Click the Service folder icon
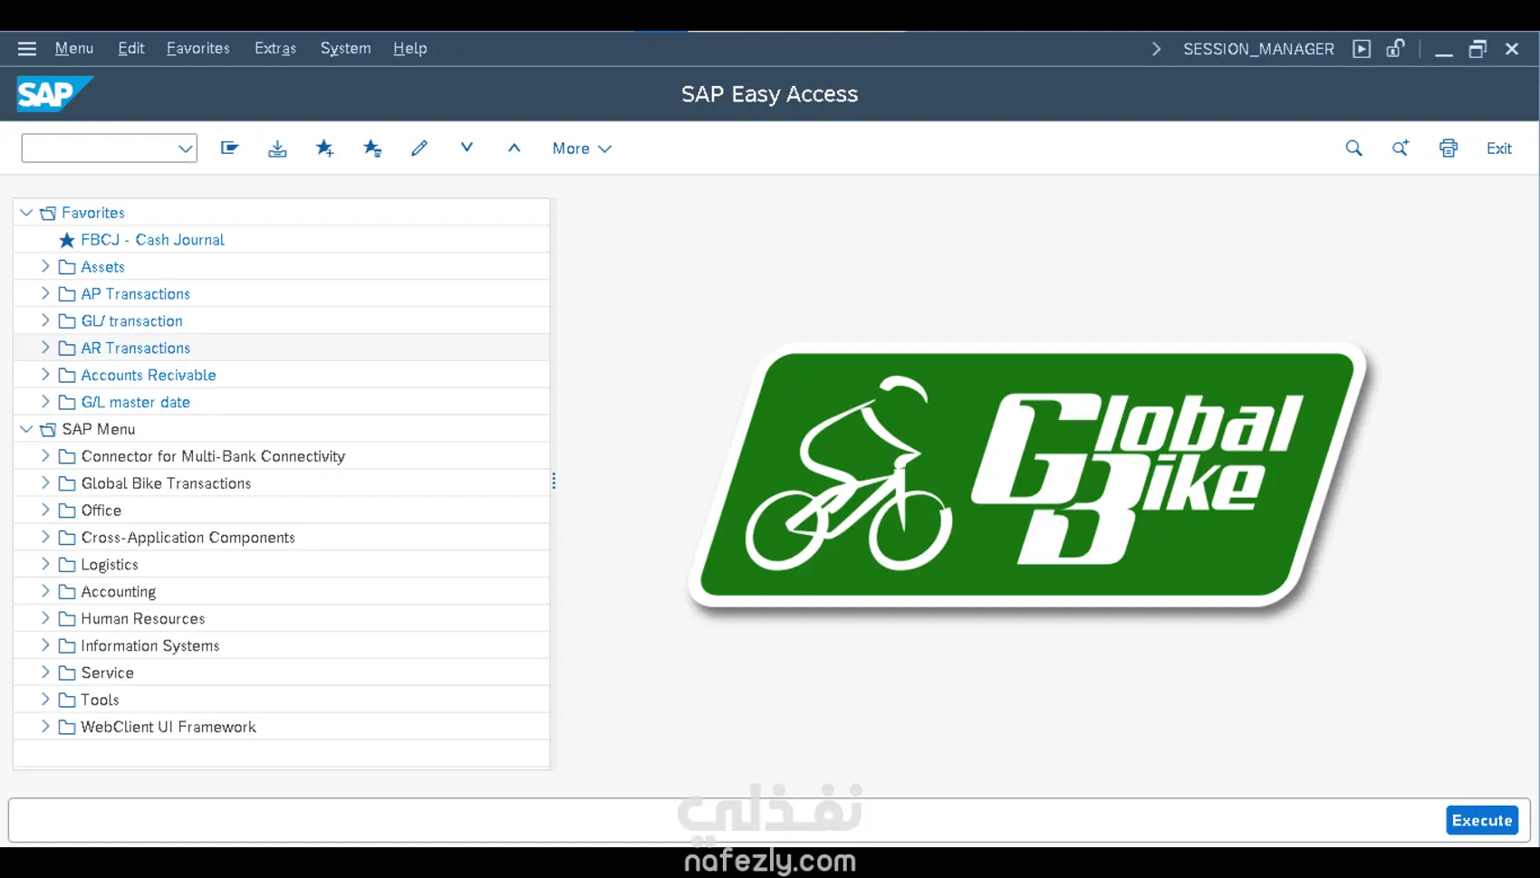The height and width of the screenshot is (878, 1540). pos(67,673)
